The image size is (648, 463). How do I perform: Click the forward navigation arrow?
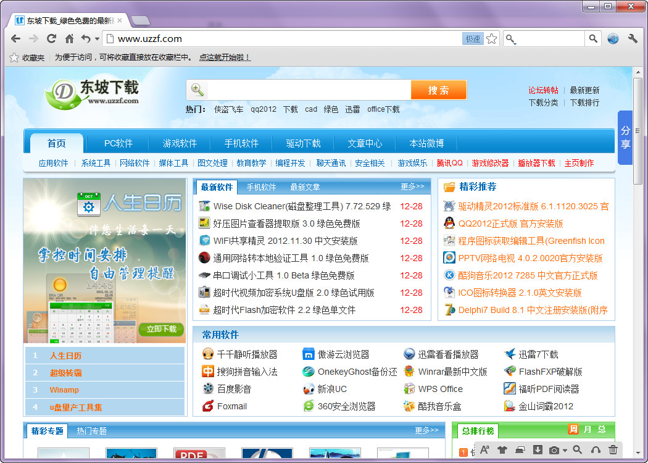tap(33, 39)
